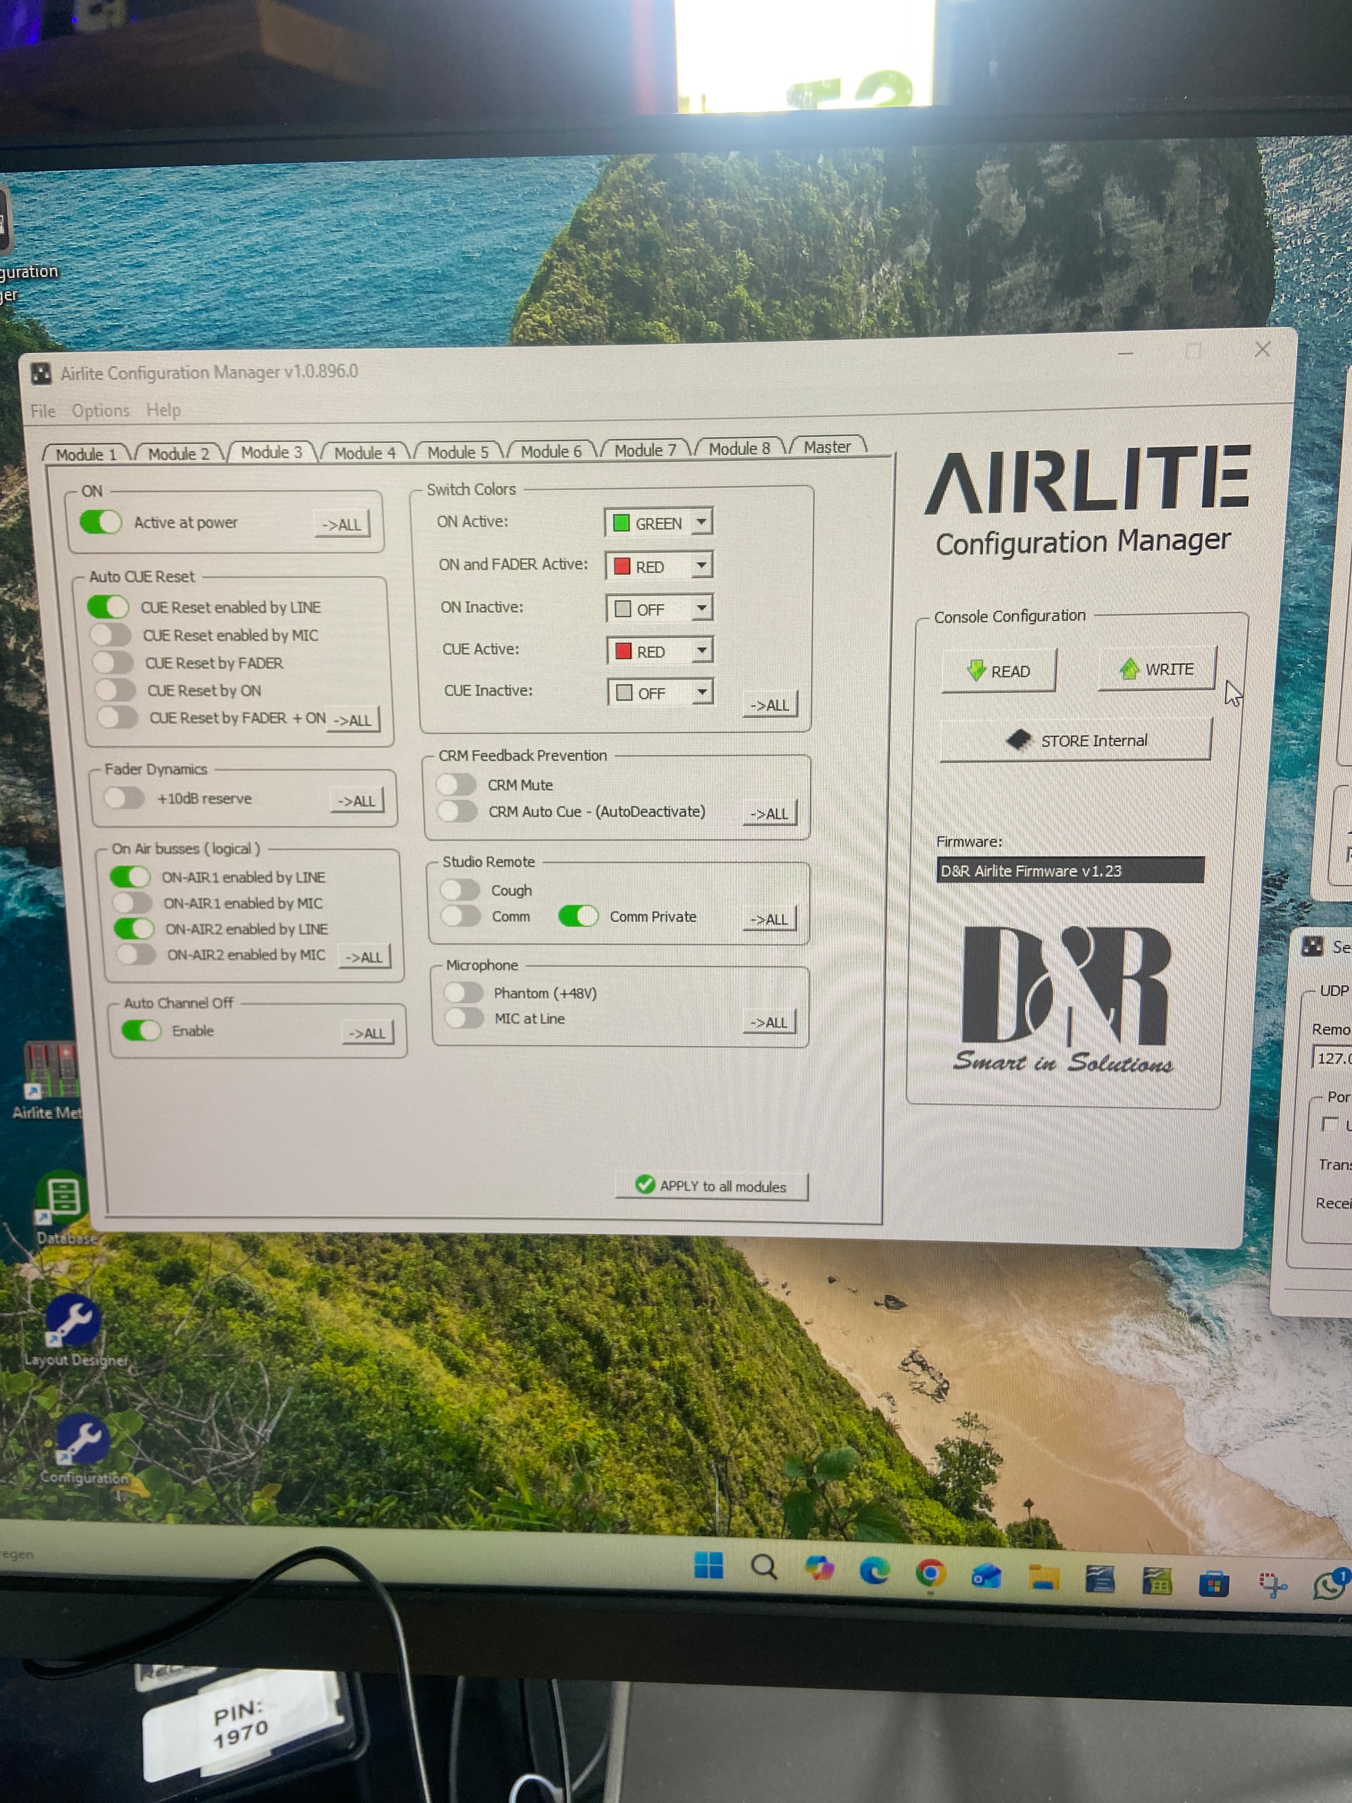Enable CUE Reset enabled by MIC
1352x1803 pixels.
click(x=111, y=635)
